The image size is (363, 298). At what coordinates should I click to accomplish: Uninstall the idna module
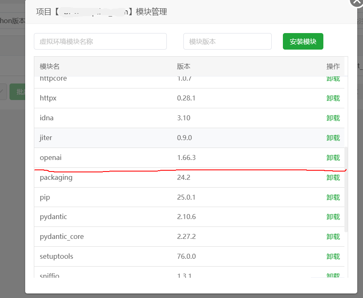point(333,118)
